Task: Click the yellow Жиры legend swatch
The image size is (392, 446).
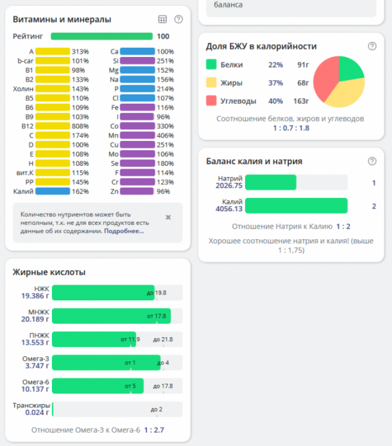Action: (211, 83)
